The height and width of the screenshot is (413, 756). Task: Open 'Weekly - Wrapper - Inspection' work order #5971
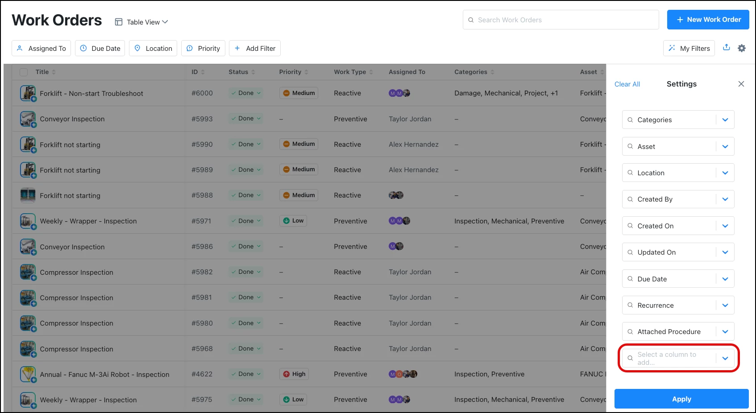coord(88,221)
